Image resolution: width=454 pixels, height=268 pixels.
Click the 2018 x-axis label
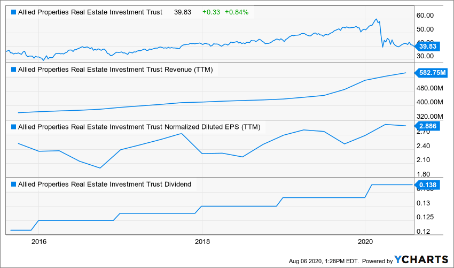point(202,242)
